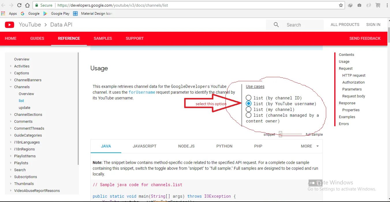Click SEND FEEDBACK button
This screenshot has width=390, height=202.
point(365,38)
